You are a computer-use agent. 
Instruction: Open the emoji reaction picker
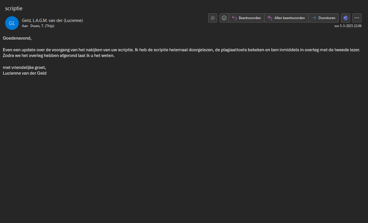pos(224,18)
